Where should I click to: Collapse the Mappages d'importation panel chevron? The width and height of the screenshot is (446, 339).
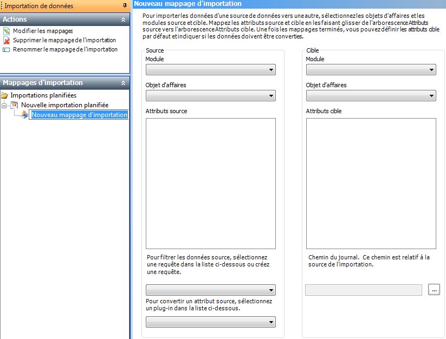[x=123, y=83]
